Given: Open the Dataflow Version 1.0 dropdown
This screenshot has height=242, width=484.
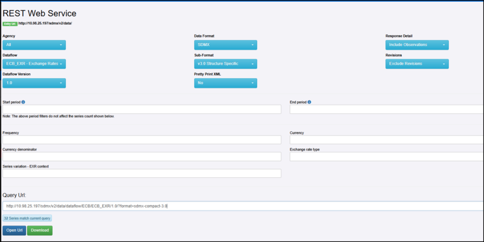Looking at the screenshot, I should click(34, 83).
